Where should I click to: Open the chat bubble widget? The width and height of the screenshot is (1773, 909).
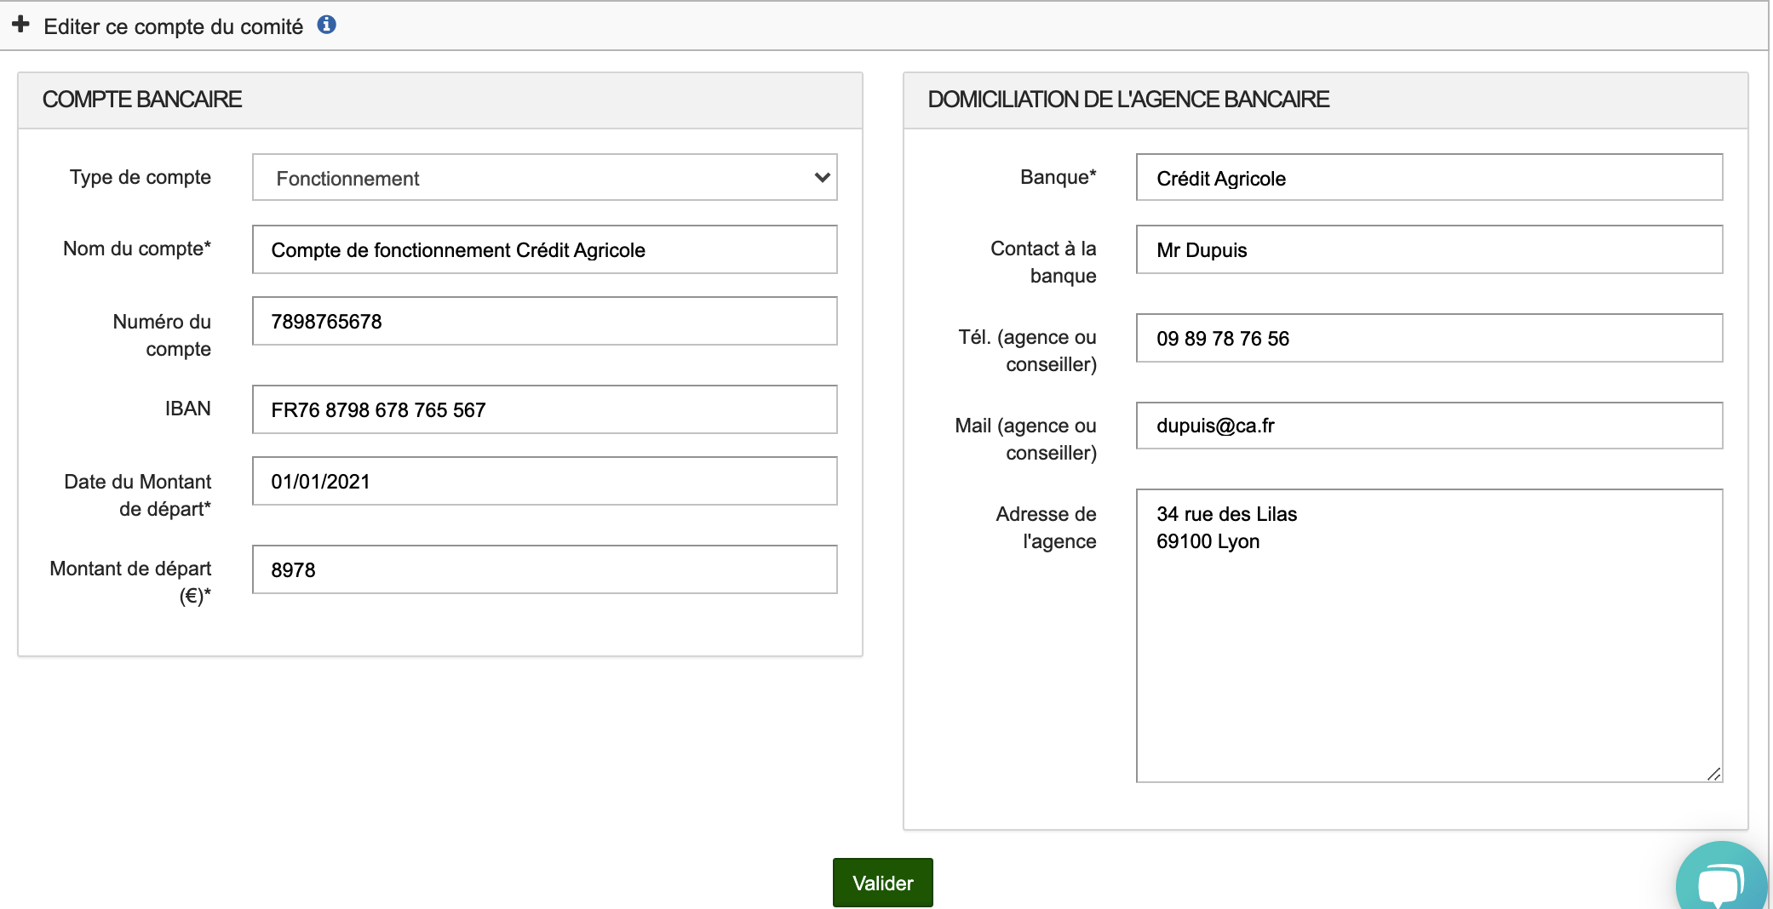[x=1720, y=882]
